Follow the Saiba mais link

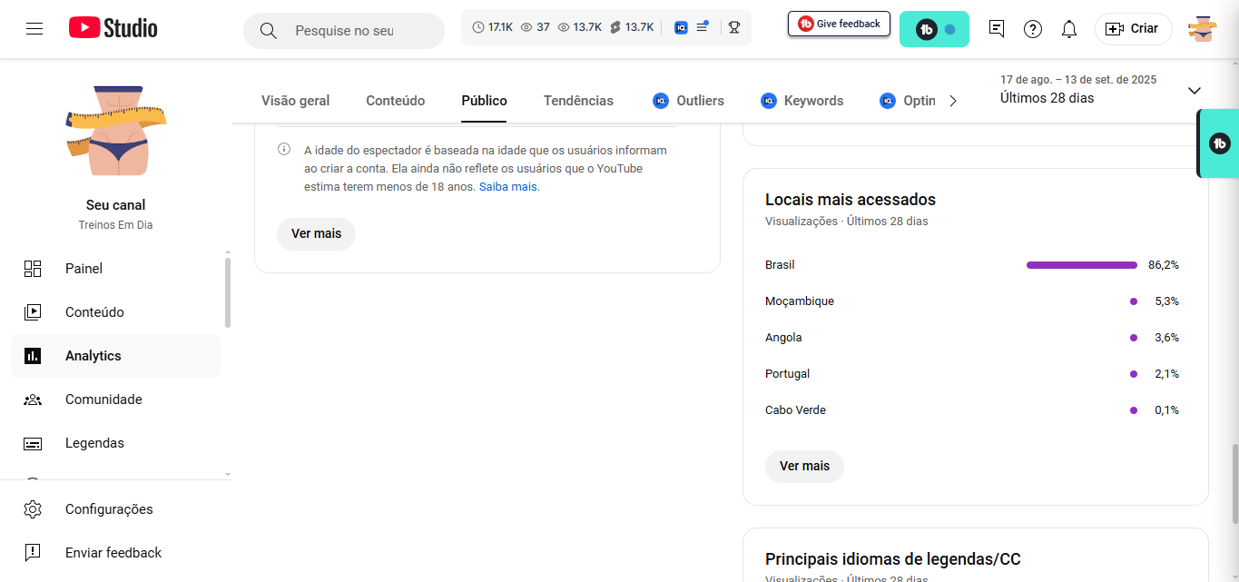point(508,187)
